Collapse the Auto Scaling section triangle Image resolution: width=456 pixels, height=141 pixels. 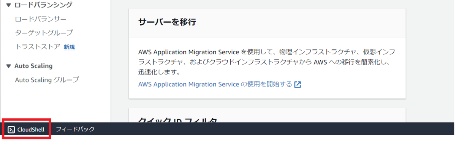[x=8, y=66]
